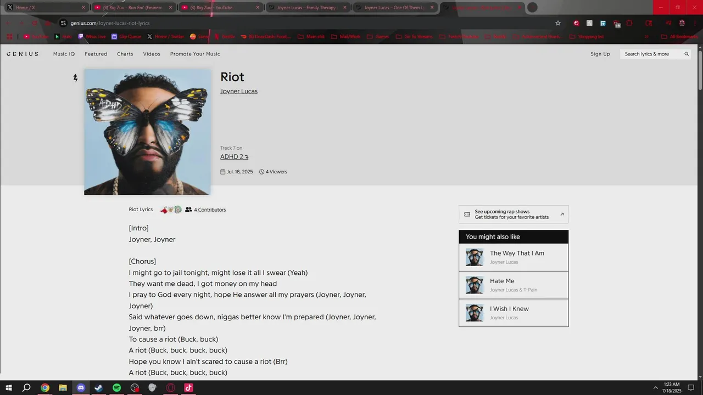Open the Mail/Work bookmarks folder

point(346,37)
